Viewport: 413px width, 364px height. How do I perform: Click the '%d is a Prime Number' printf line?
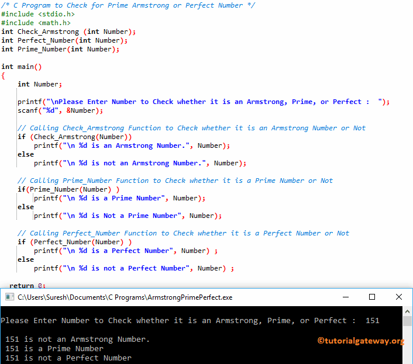coord(119,198)
